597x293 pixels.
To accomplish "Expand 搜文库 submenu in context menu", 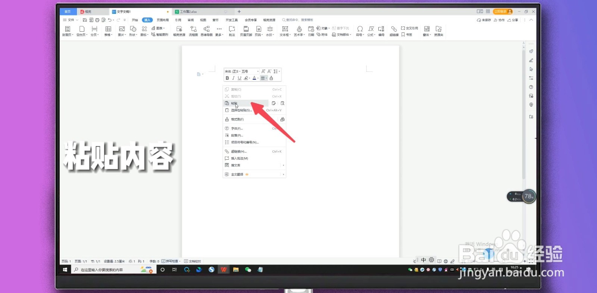I will coord(254,165).
